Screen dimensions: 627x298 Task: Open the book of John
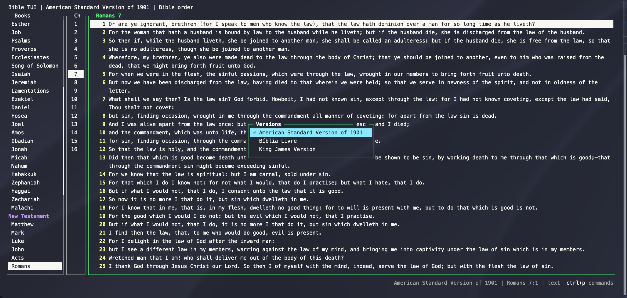[x=35, y=249]
